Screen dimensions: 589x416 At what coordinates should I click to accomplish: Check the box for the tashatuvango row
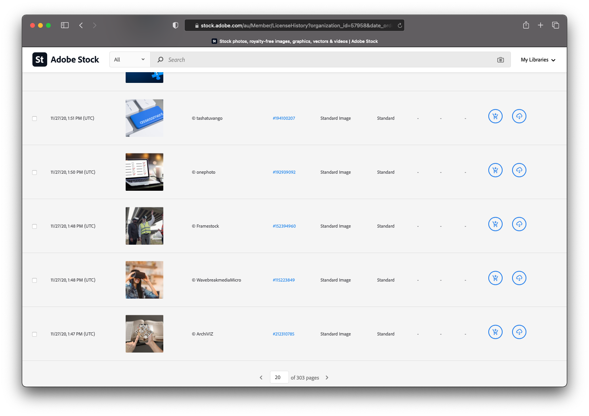(x=34, y=119)
